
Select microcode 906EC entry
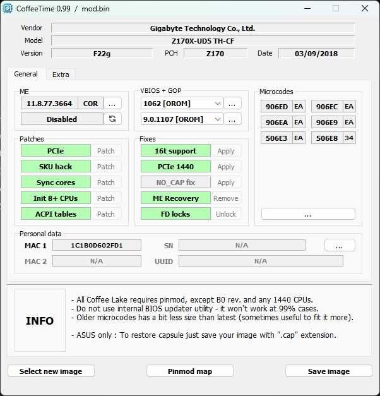pos(327,106)
